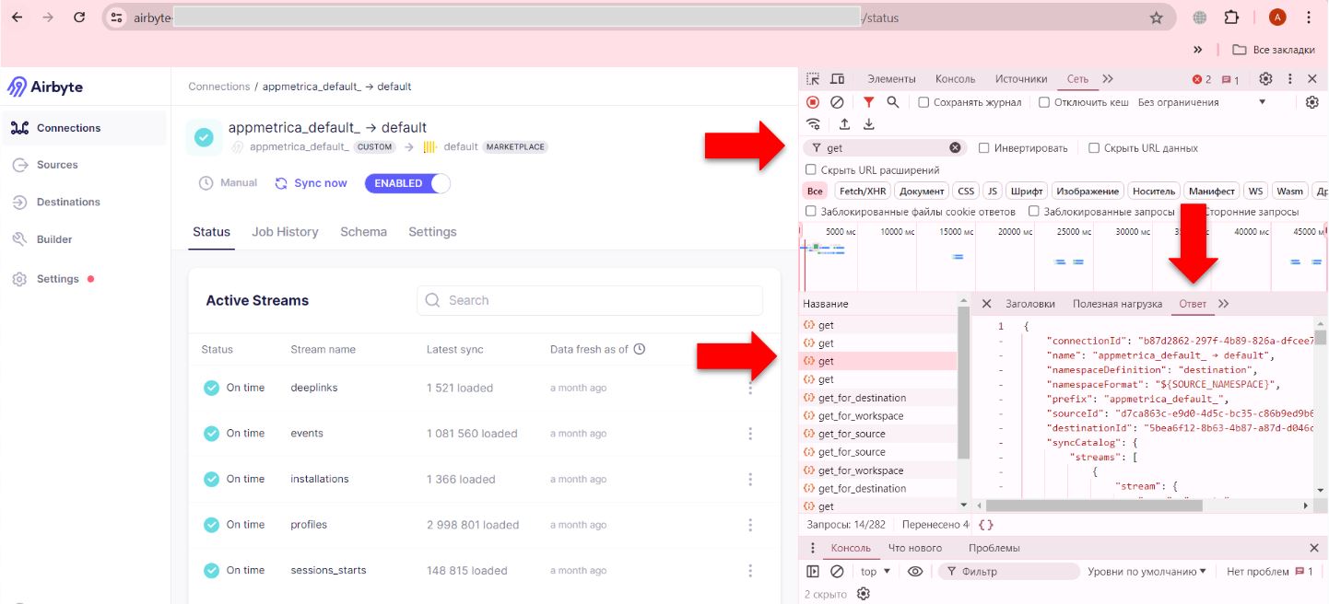Screen dimensions: 1329x604
Task: Expand more DevTools panels next to Сеть
Action: (x=1108, y=79)
